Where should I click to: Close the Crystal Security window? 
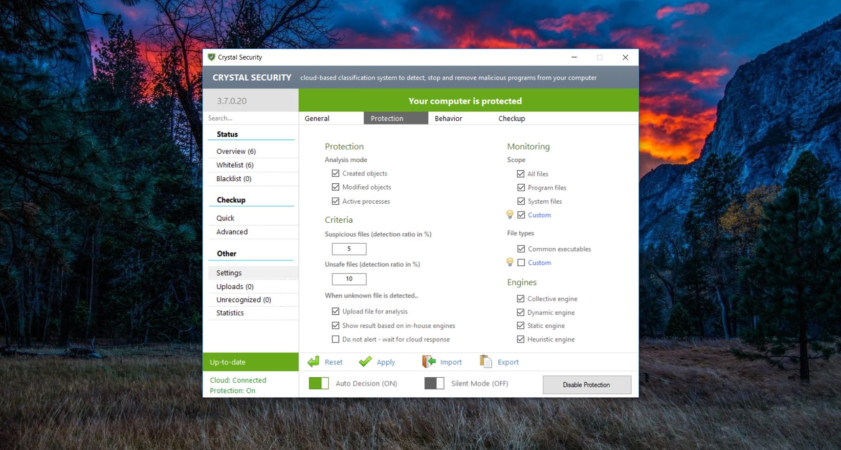[625, 57]
